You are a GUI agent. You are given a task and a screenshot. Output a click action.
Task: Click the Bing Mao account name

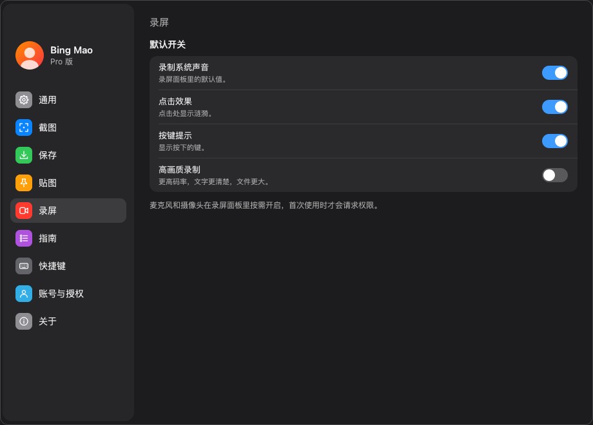pos(72,50)
